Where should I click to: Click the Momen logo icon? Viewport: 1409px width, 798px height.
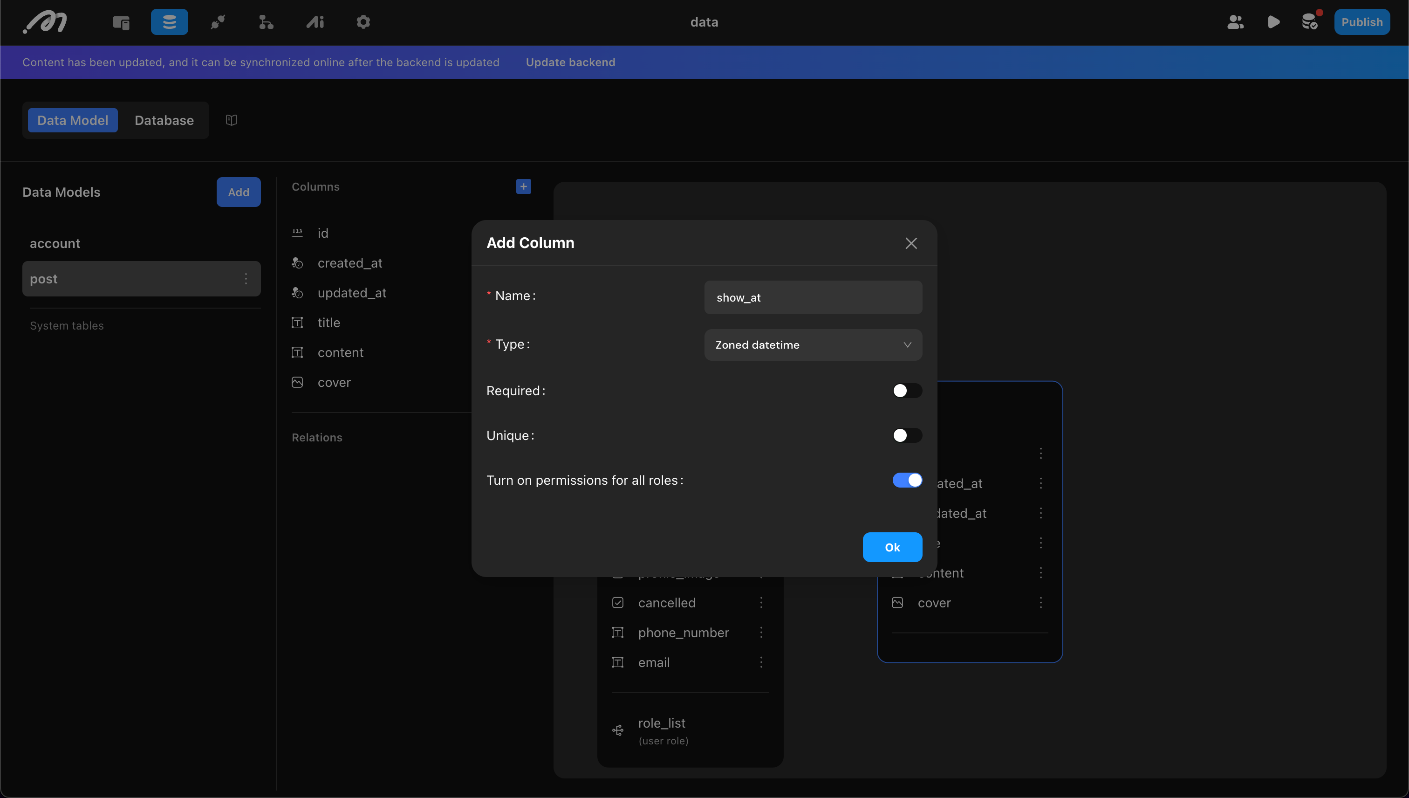pyautogui.click(x=45, y=22)
